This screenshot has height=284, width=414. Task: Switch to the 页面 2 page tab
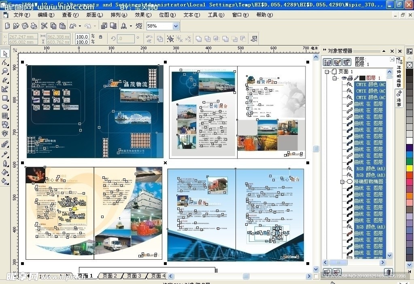[x=110, y=276]
